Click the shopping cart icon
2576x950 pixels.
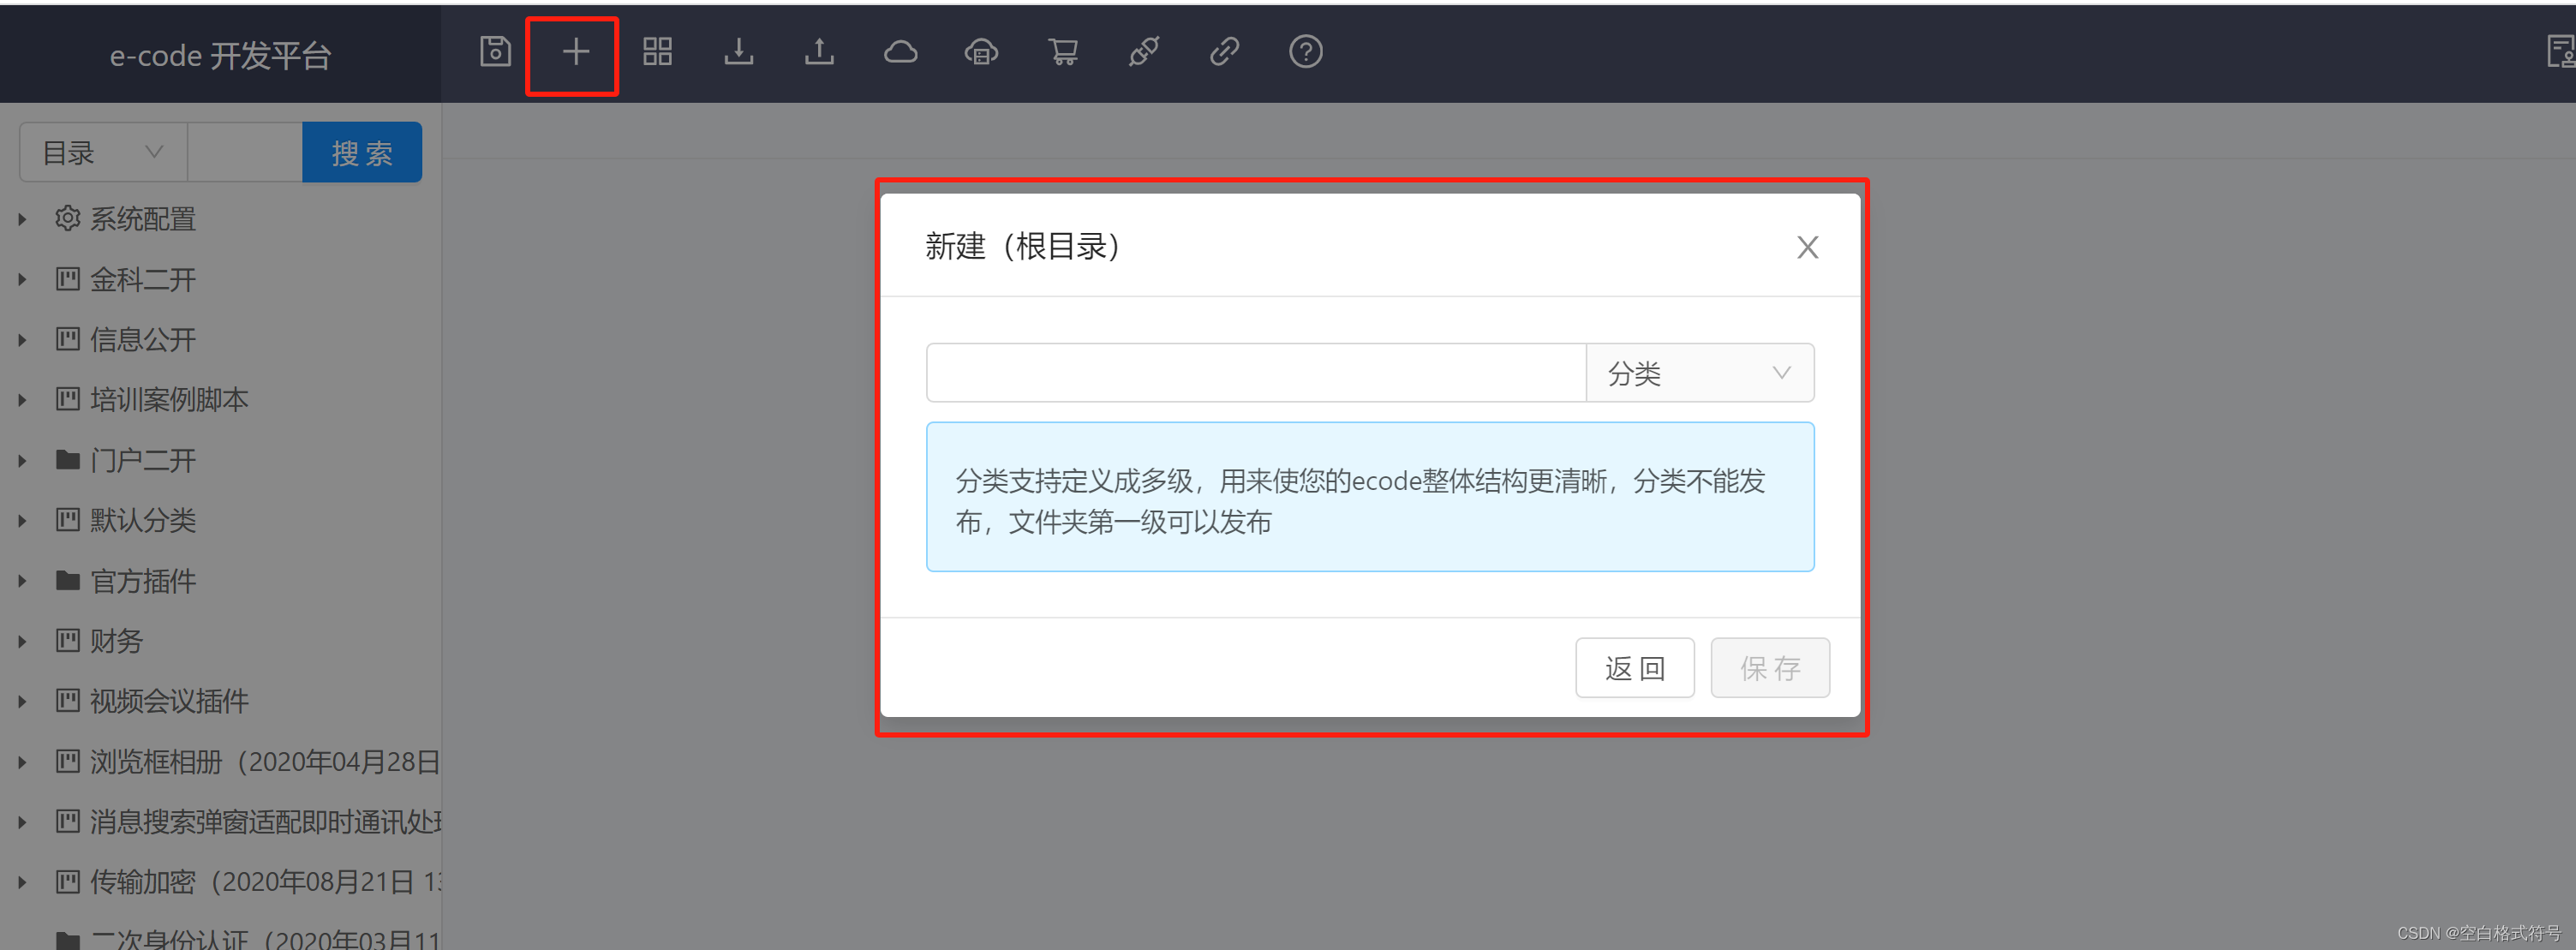[1063, 51]
